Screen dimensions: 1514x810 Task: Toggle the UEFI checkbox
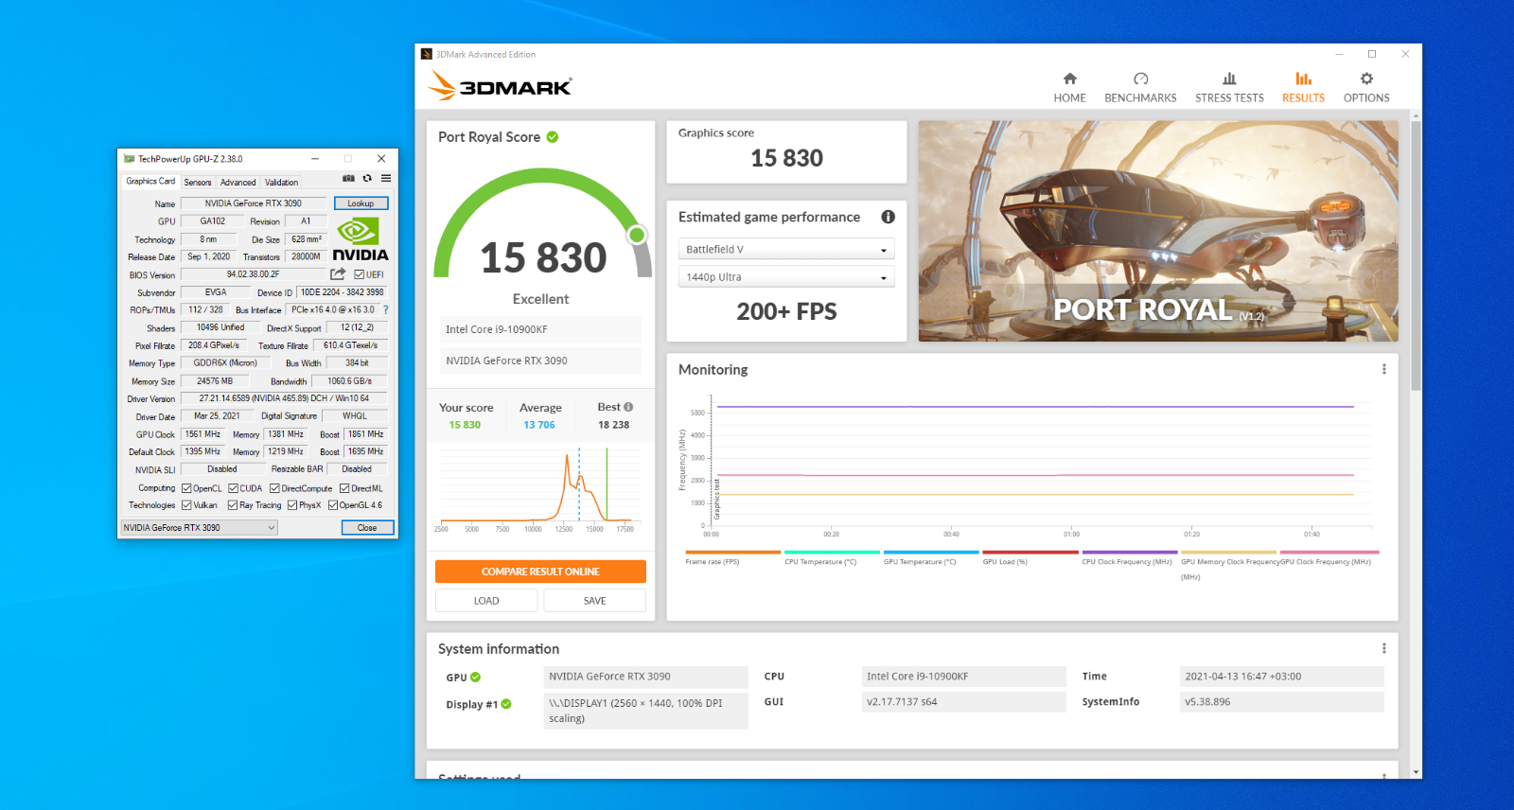[x=360, y=274]
